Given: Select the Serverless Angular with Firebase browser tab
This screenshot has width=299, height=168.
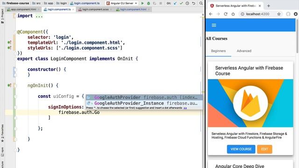Looking at the screenshot, I should click(x=235, y=6).
